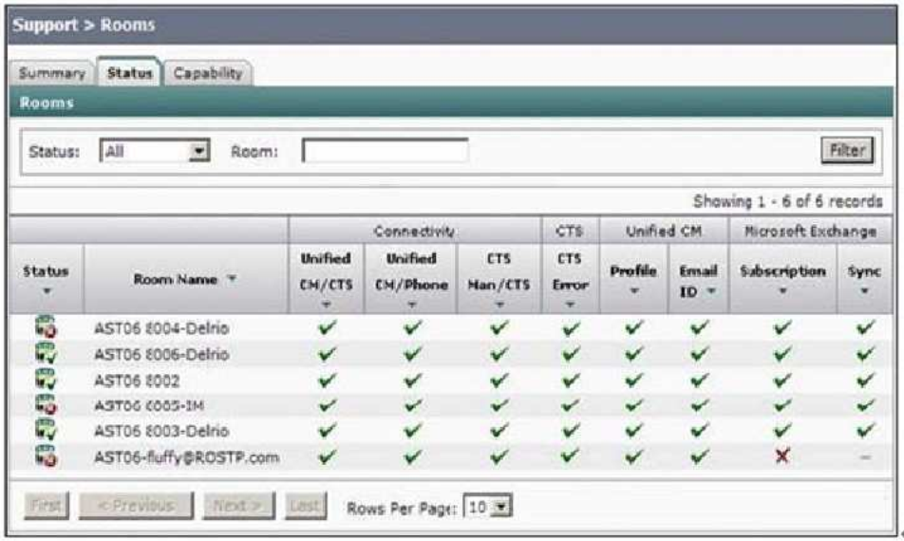Click status icon for AST06-fluffy@ROSTP.com room
Screen dimensions: 904x541
click(46, 456)
